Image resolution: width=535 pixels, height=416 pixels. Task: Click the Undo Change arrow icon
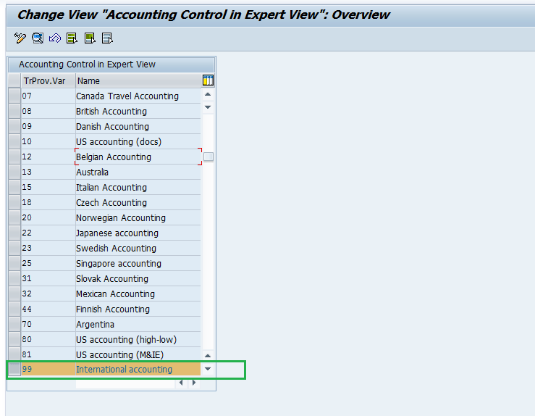pos(54,38)
